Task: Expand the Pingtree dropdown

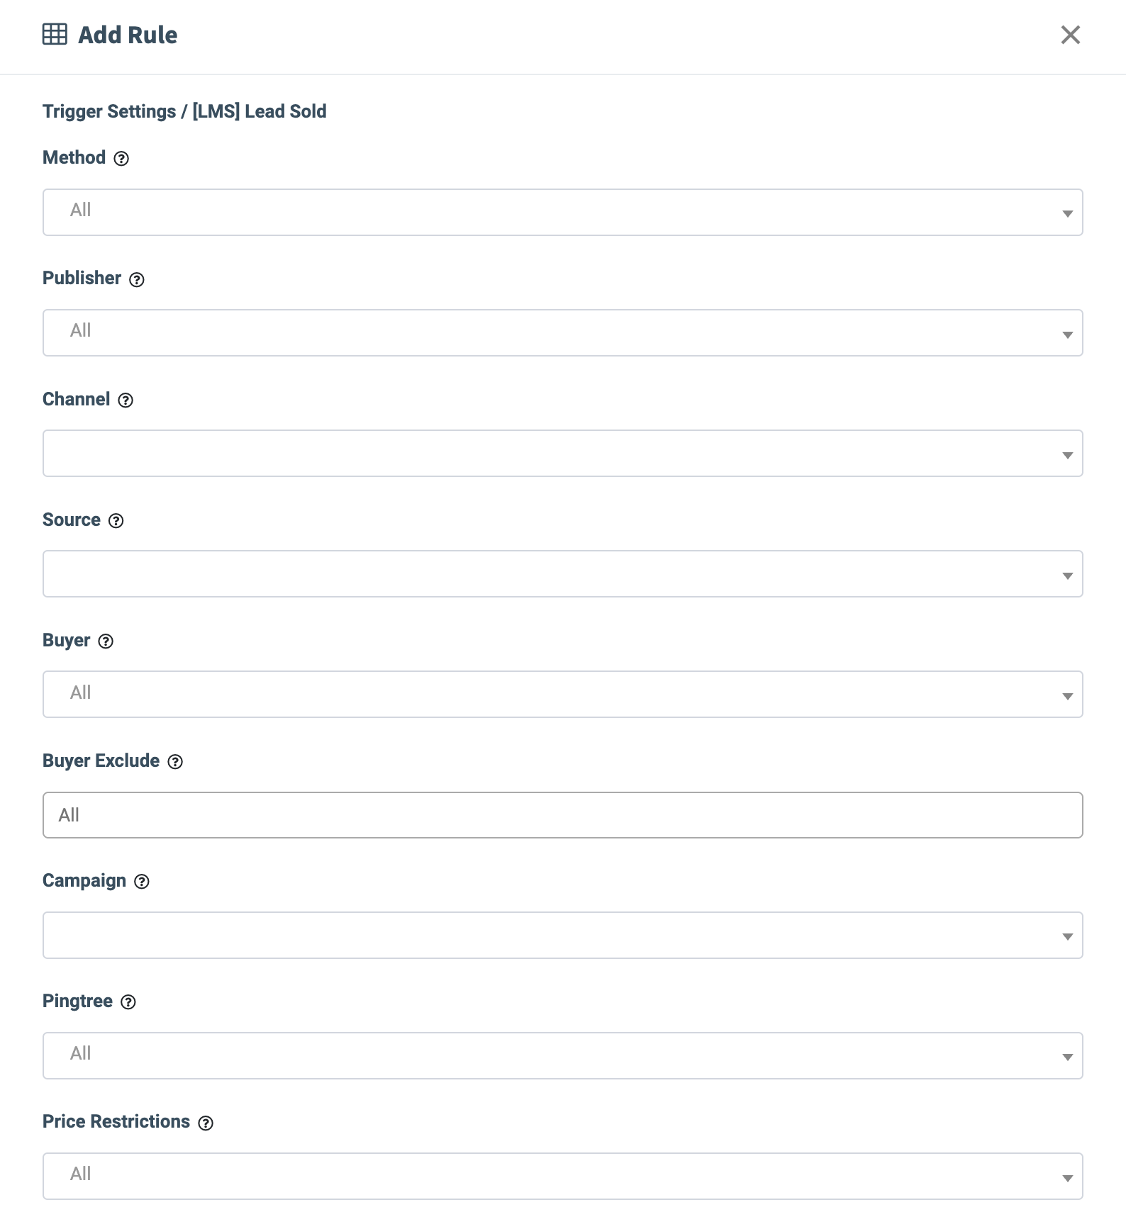Action: [x=563, y=1055]
